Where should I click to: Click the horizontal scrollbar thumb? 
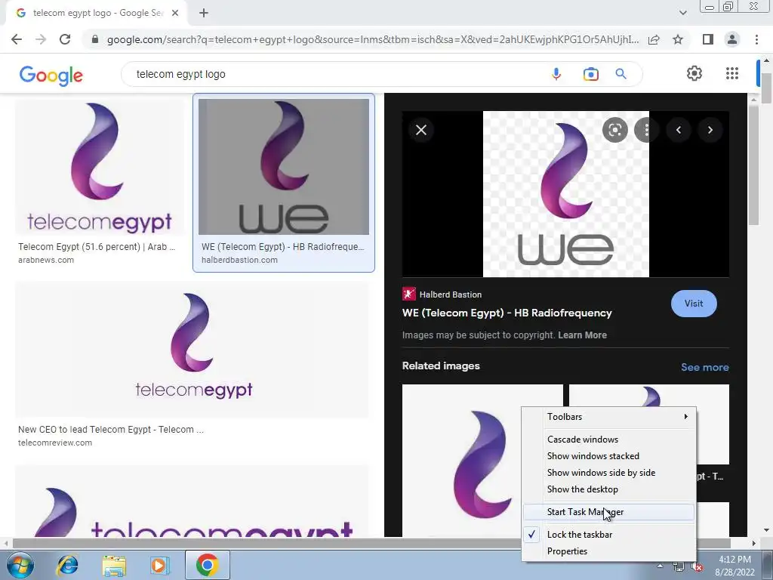coord(371,543)
